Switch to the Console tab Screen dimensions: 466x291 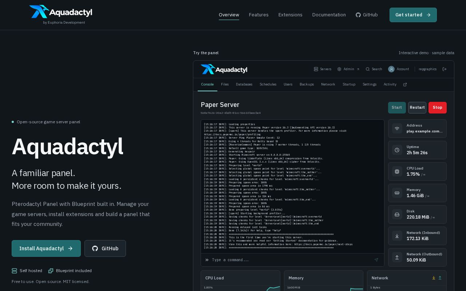click(208, 84)
